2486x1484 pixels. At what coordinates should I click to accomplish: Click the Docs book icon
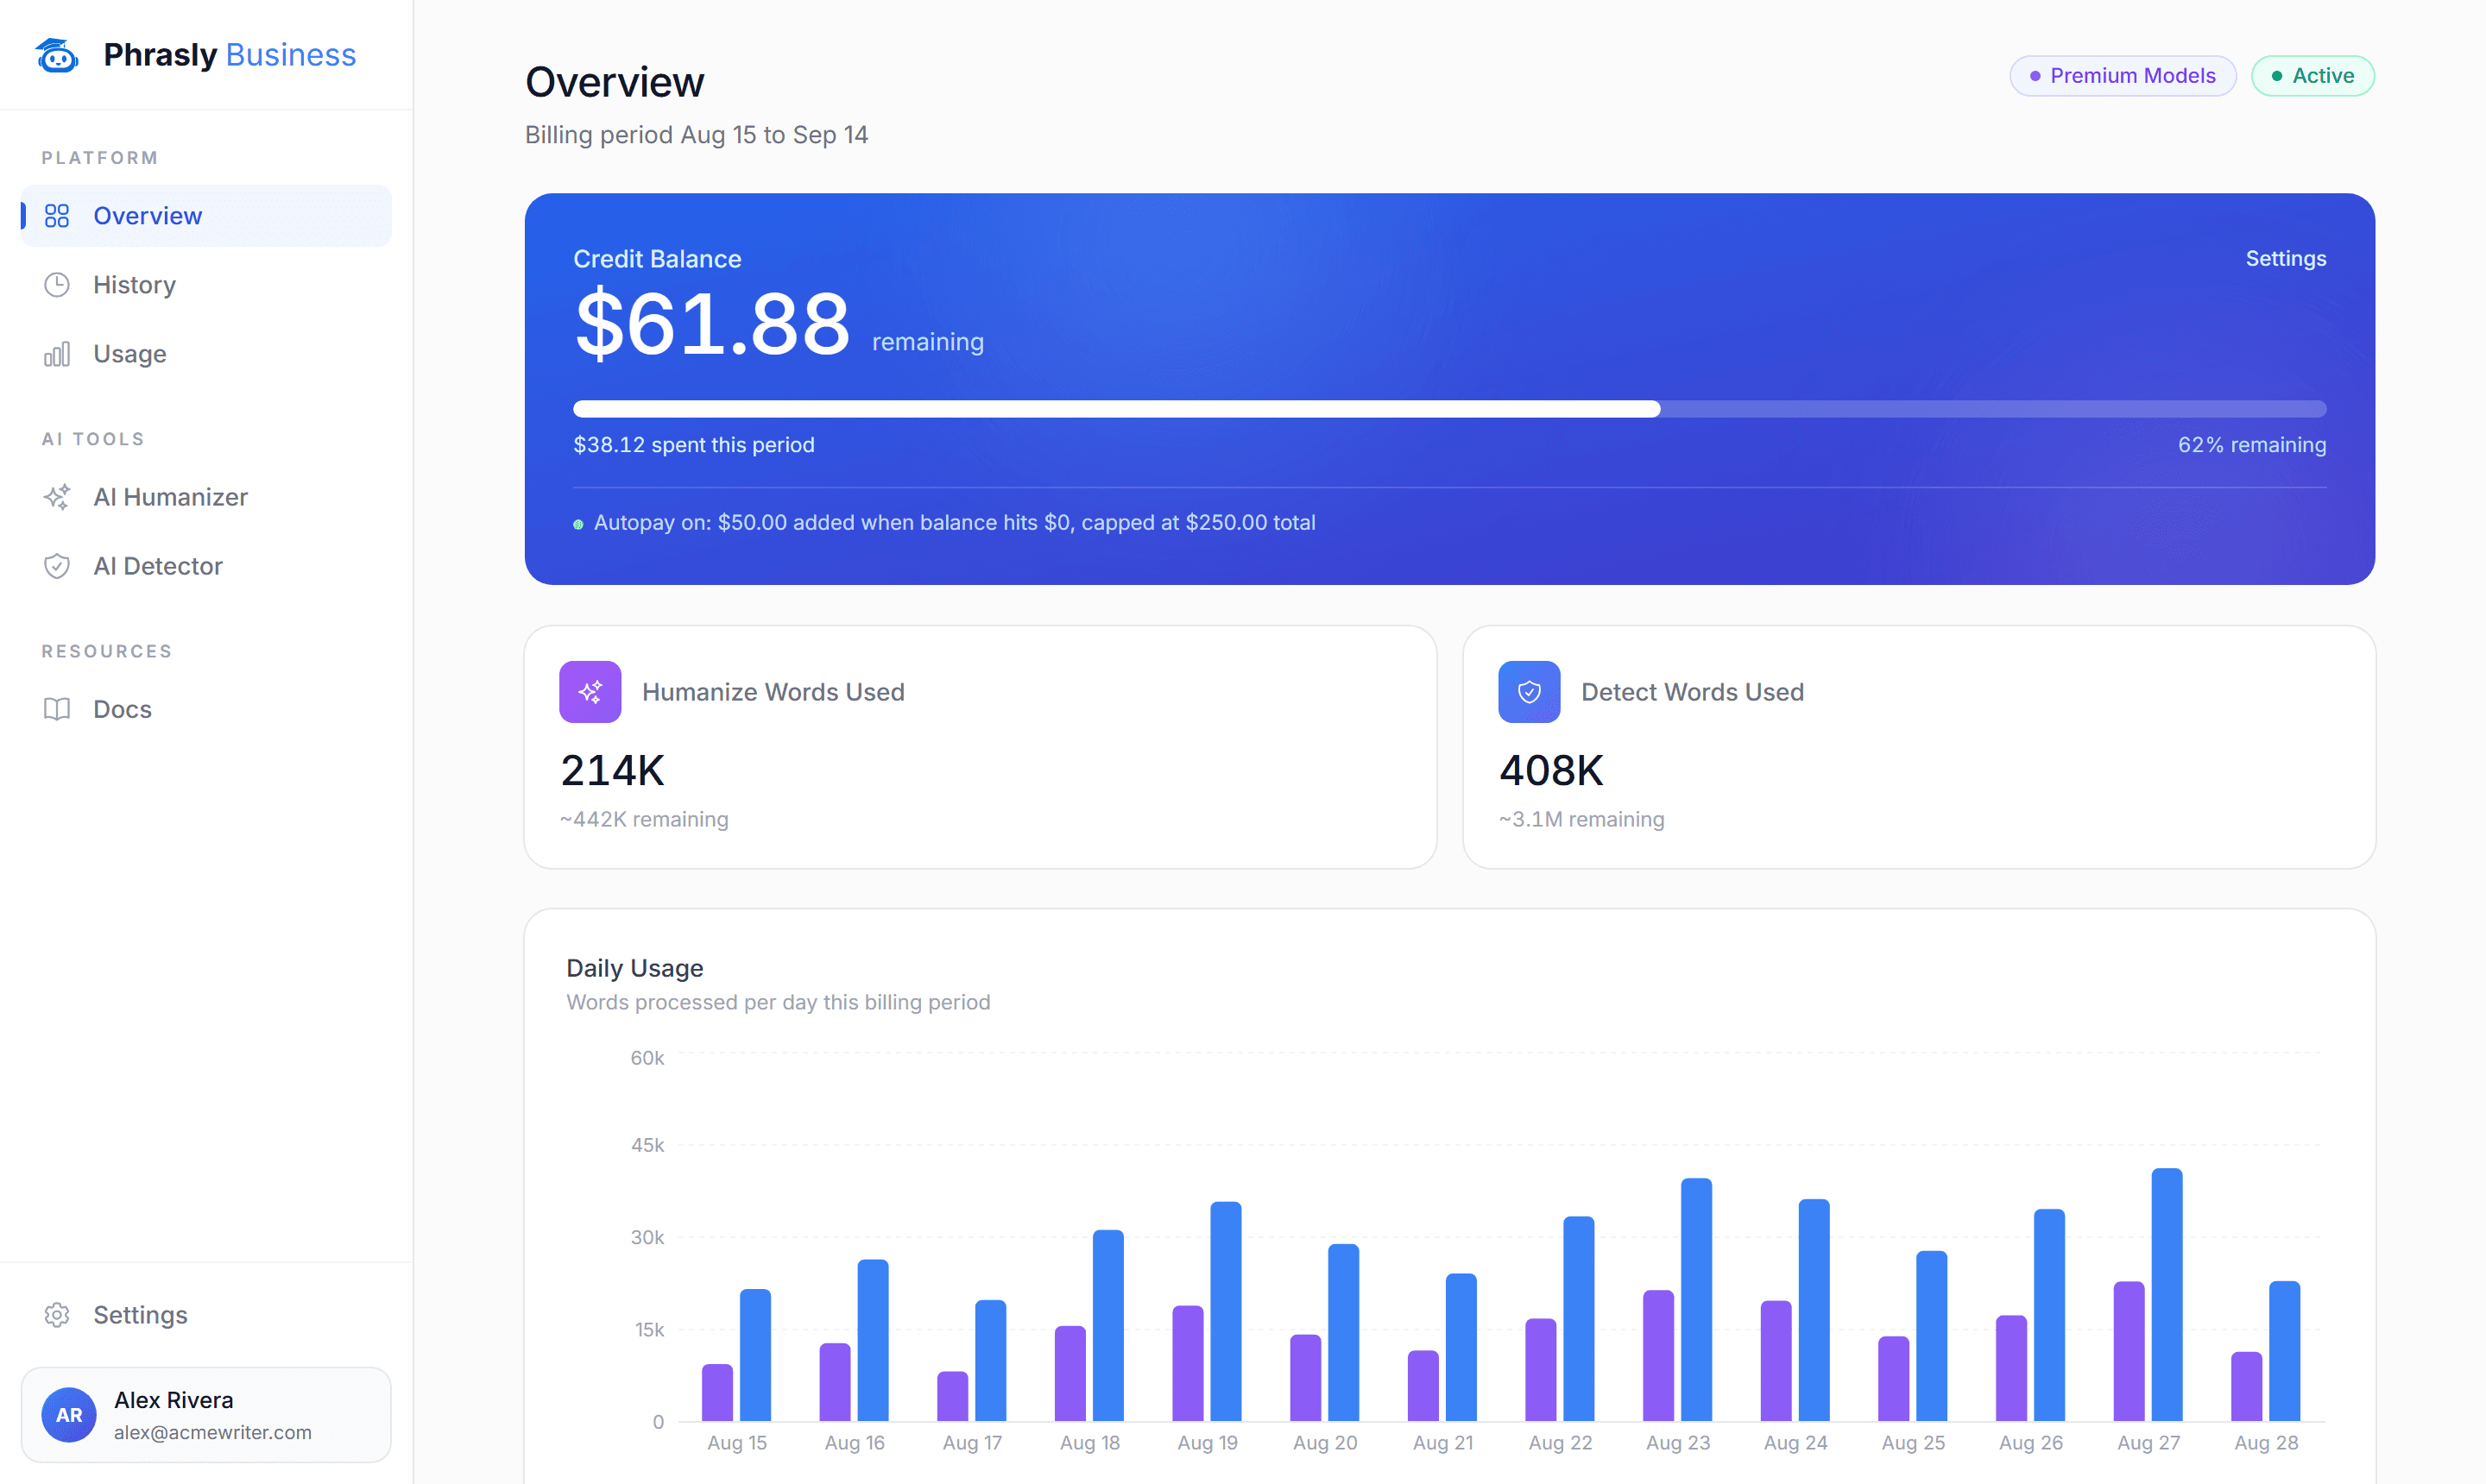(x=57, y=709)
